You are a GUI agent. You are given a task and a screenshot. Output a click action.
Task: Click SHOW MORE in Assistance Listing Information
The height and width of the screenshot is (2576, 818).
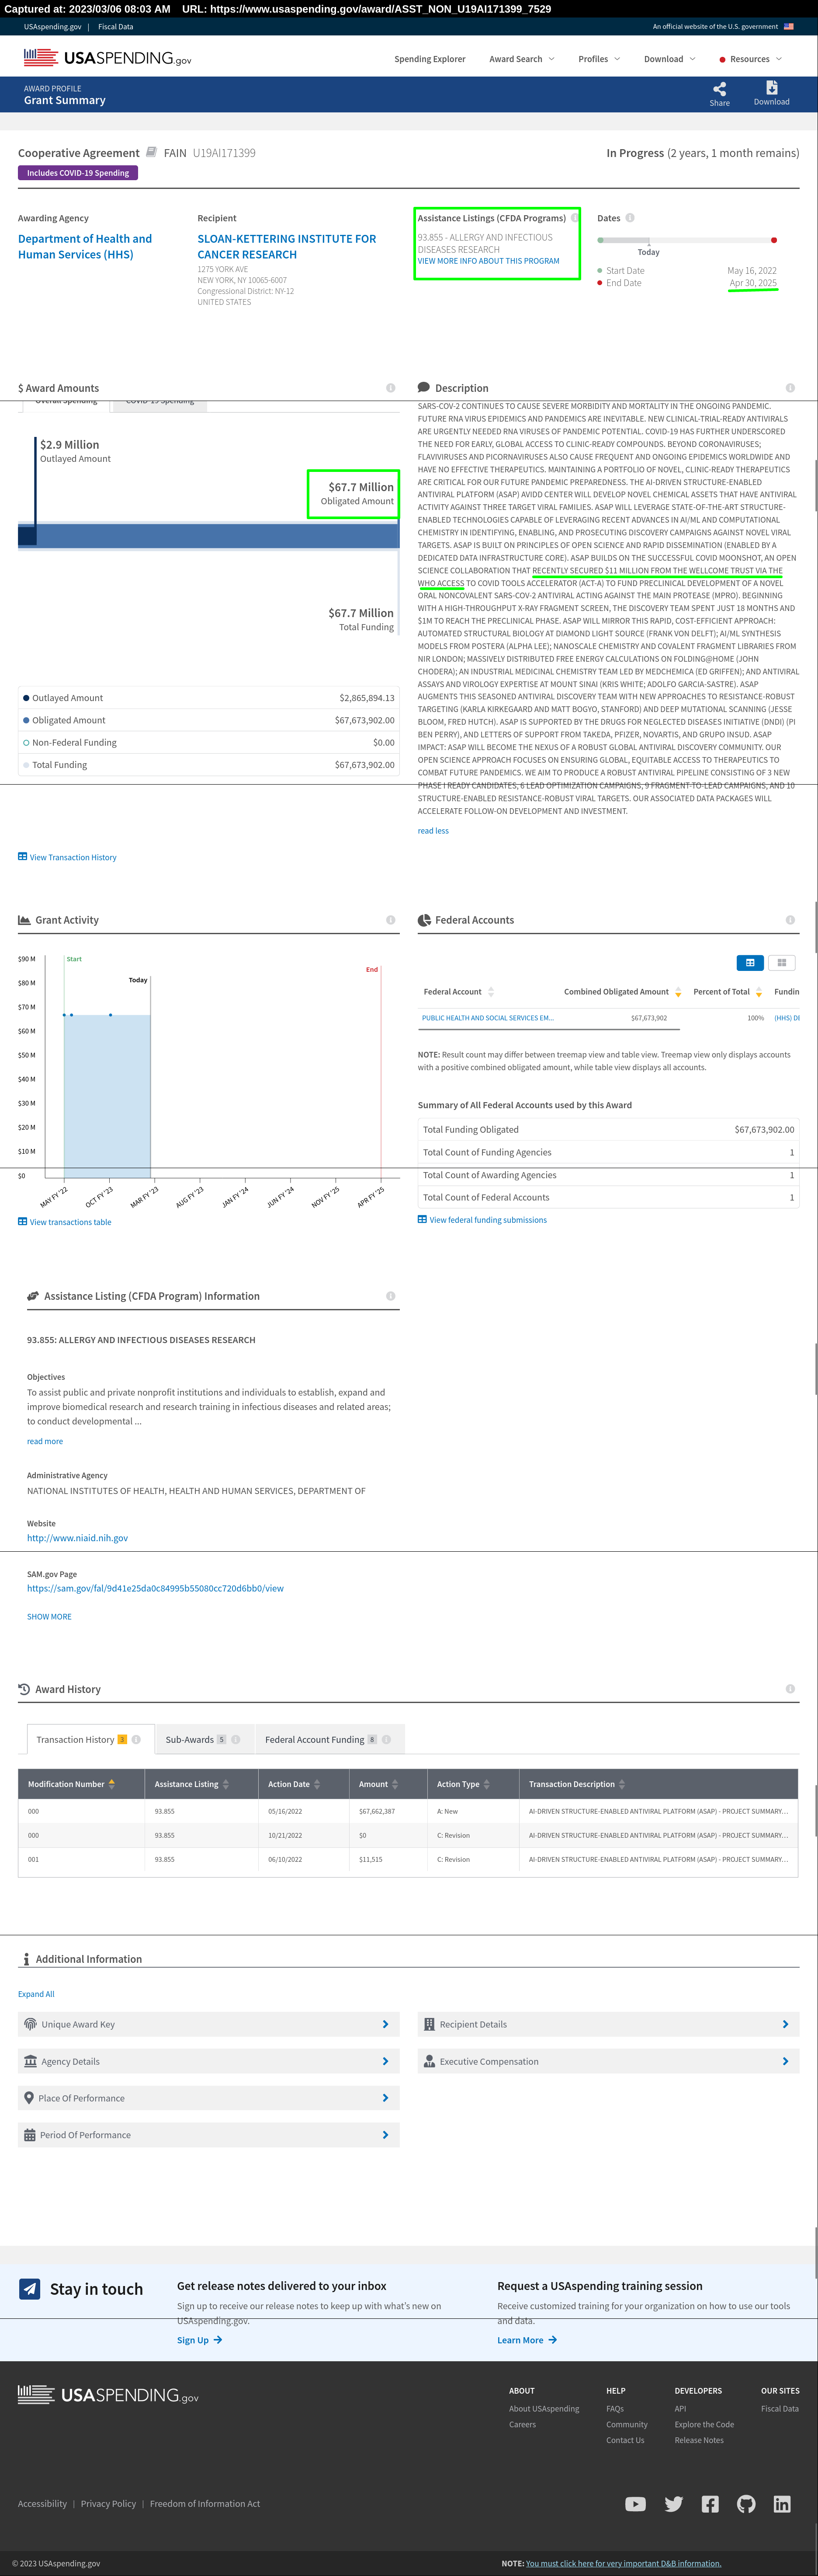pyautogui.click(x=49, y=1616)
